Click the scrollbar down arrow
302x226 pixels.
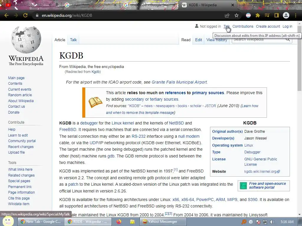pos(300,215)
